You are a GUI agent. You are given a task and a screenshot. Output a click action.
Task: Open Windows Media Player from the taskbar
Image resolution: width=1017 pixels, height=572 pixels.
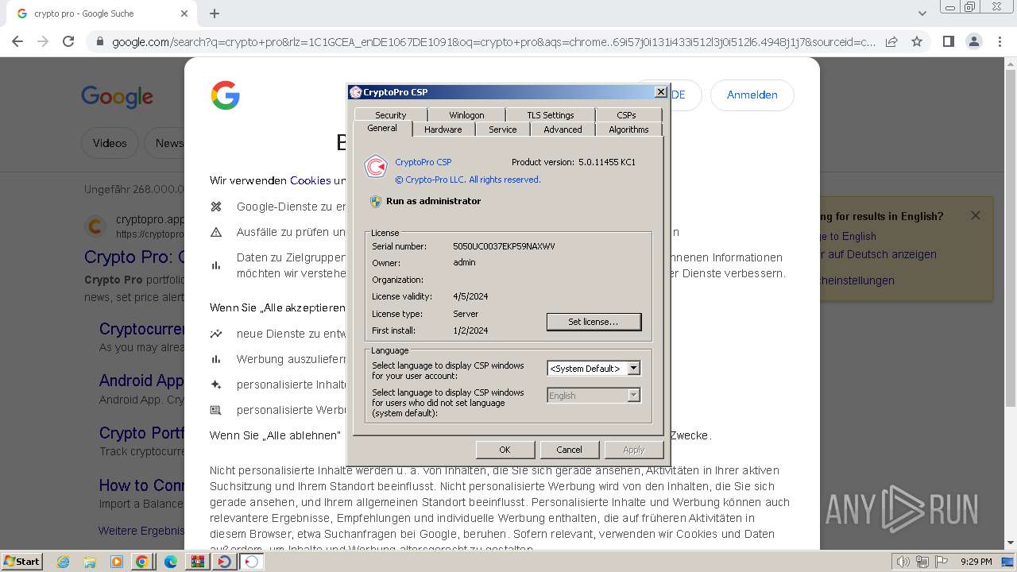click(117, 562)
